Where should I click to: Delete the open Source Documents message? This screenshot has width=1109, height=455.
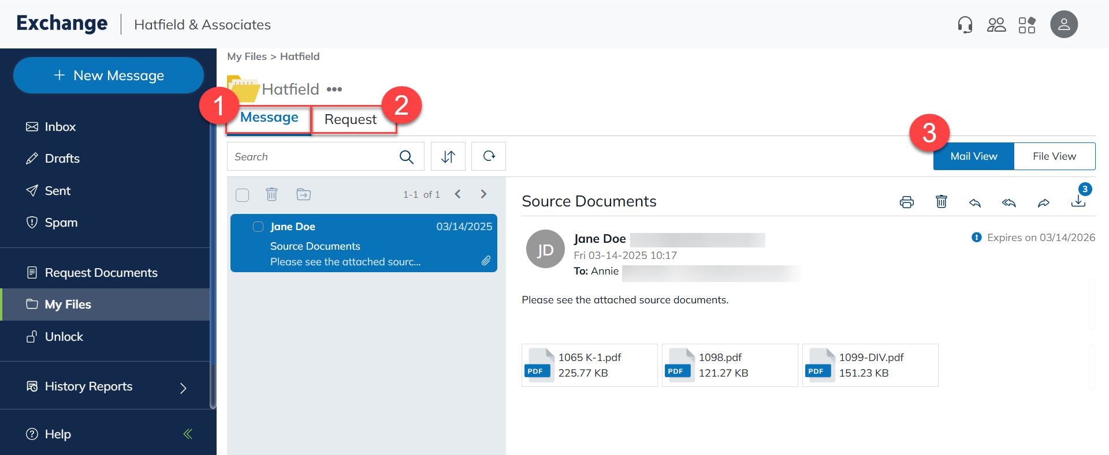(941, 201)
